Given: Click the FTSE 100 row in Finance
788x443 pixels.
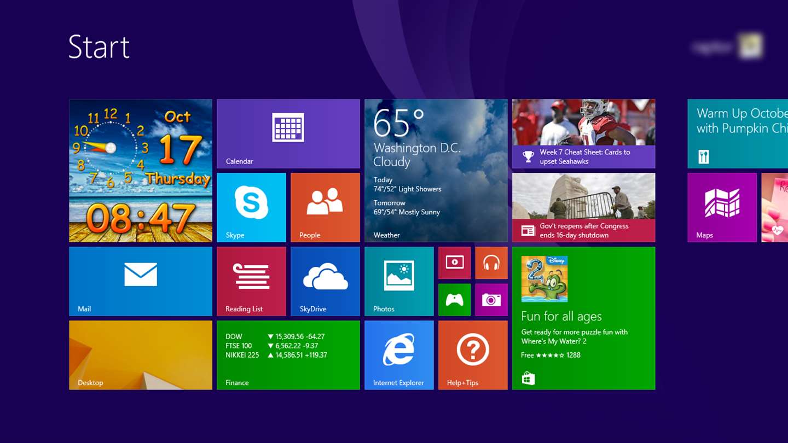Looking at the screenshot, I should 272,346.
